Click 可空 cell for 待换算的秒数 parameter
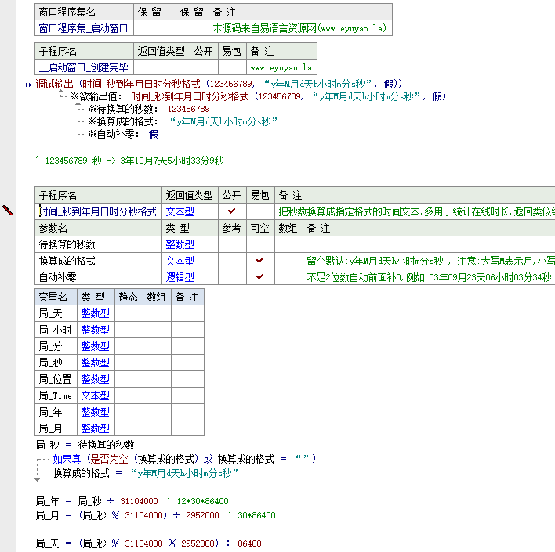Screen dimensions: 555x552 click(x=260, y=244)
